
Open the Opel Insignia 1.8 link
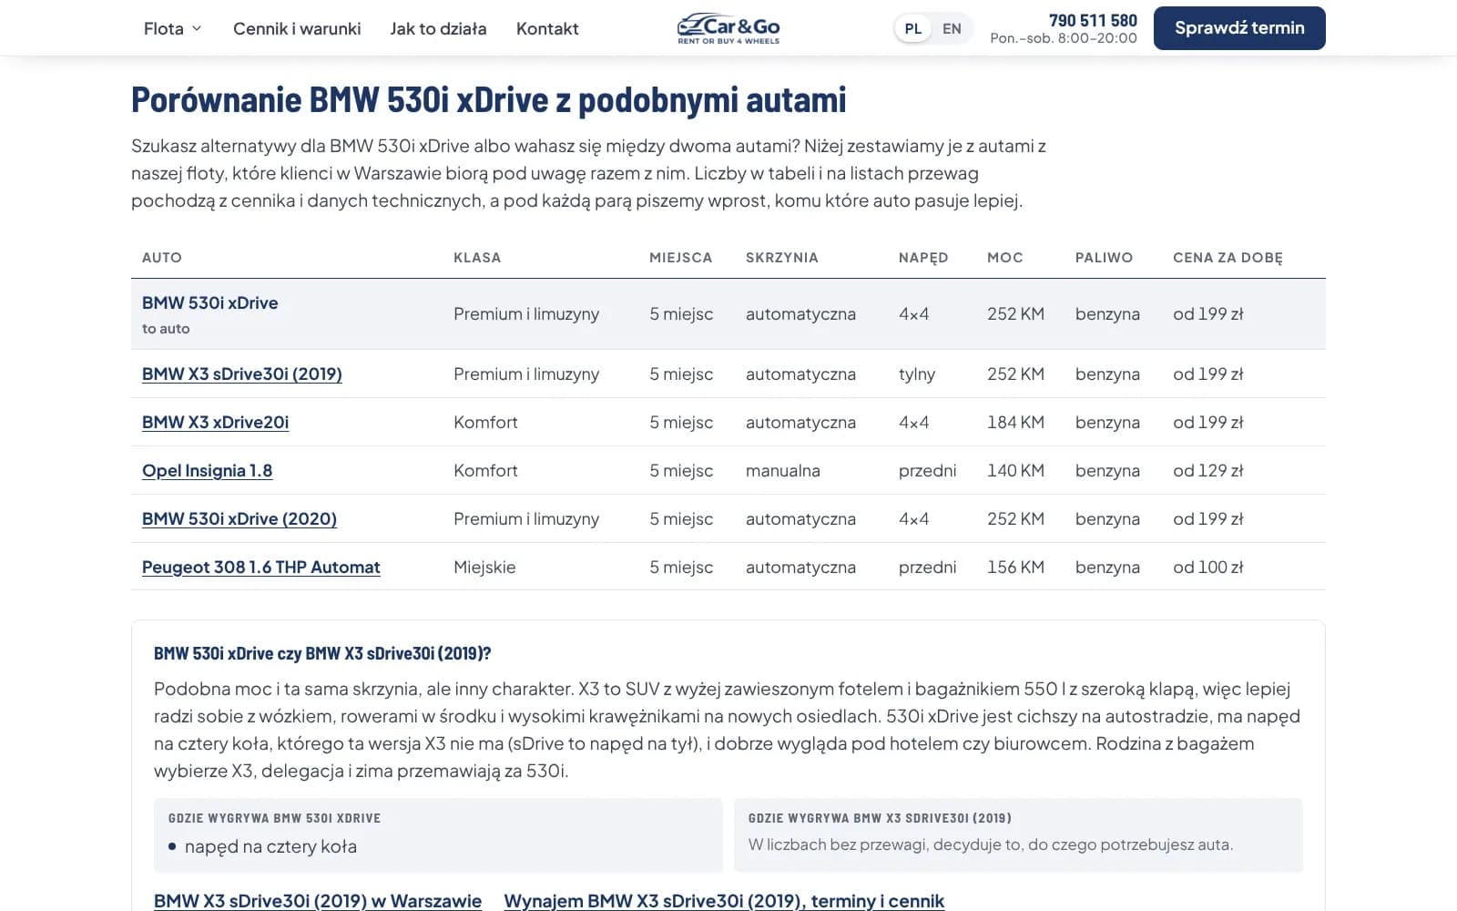click(207, 470)
